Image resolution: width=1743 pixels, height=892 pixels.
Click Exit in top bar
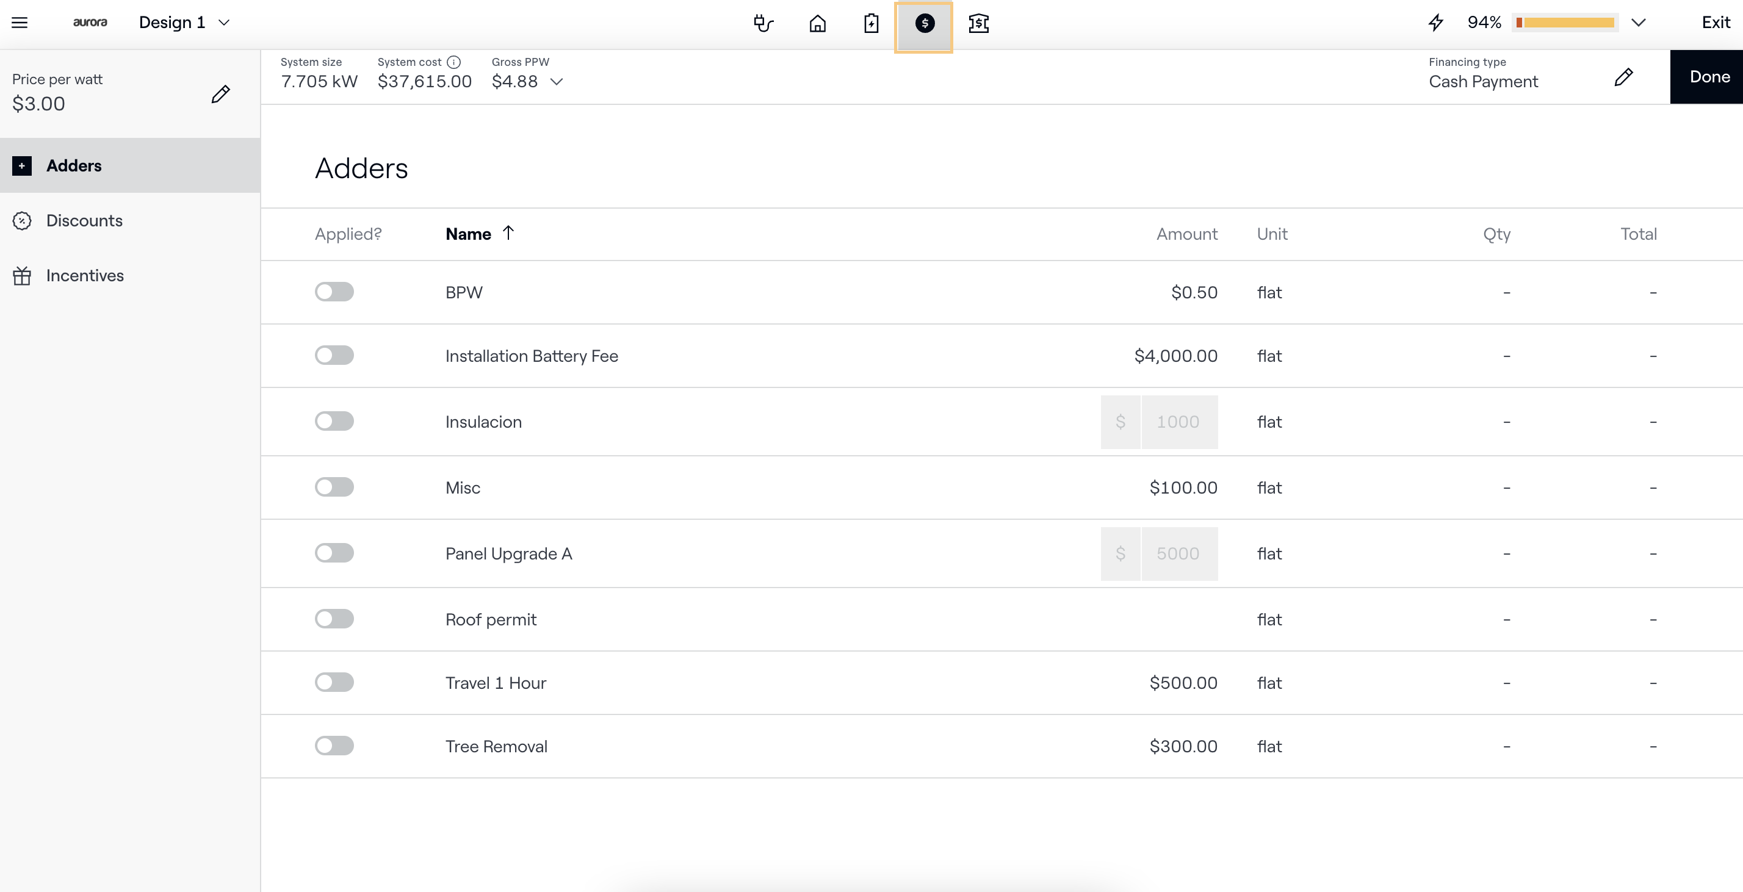(1716, 23)
